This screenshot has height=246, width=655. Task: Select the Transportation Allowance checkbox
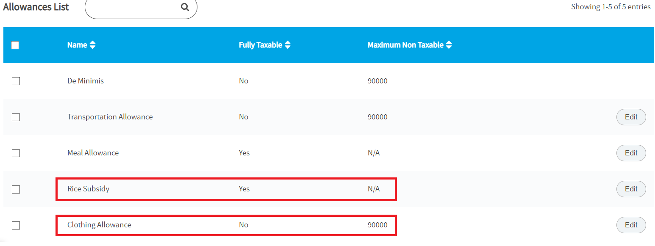coord(16,117)
